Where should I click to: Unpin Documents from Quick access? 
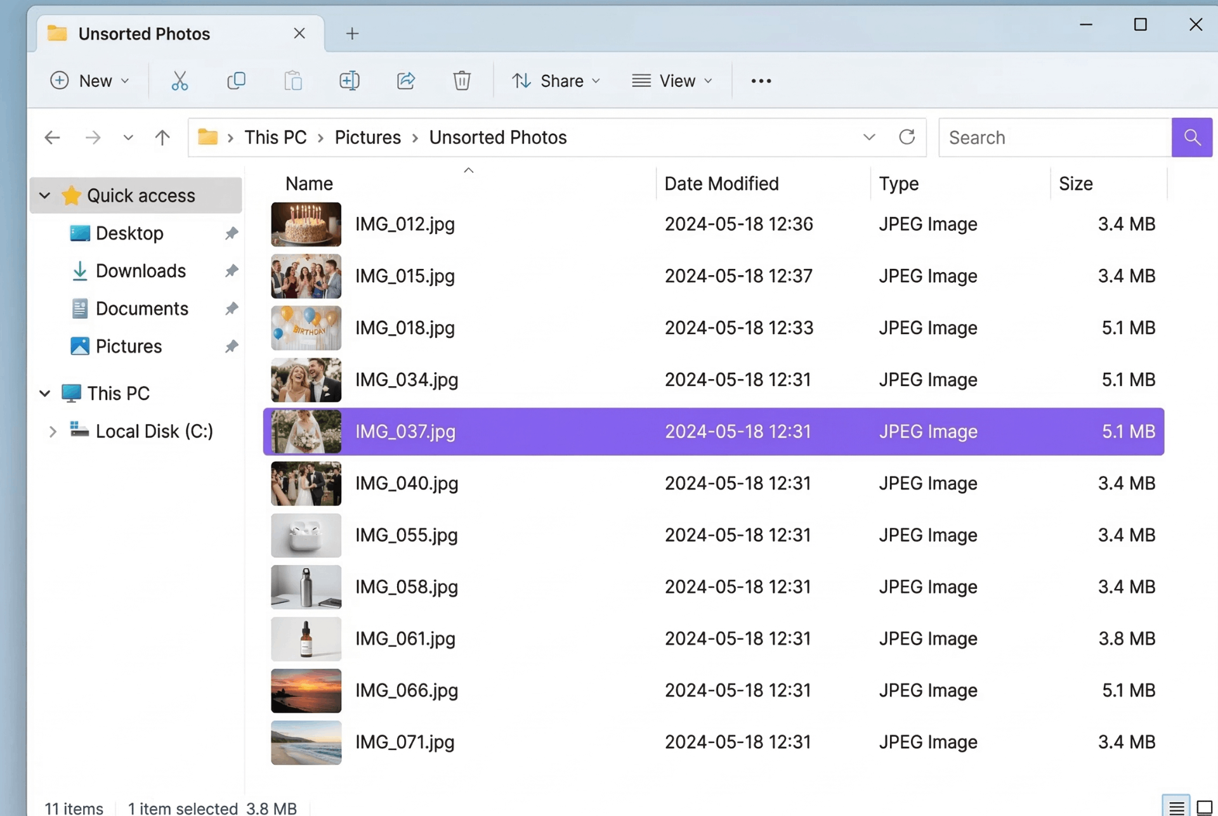pyautogui.click(x=231, y=309)
